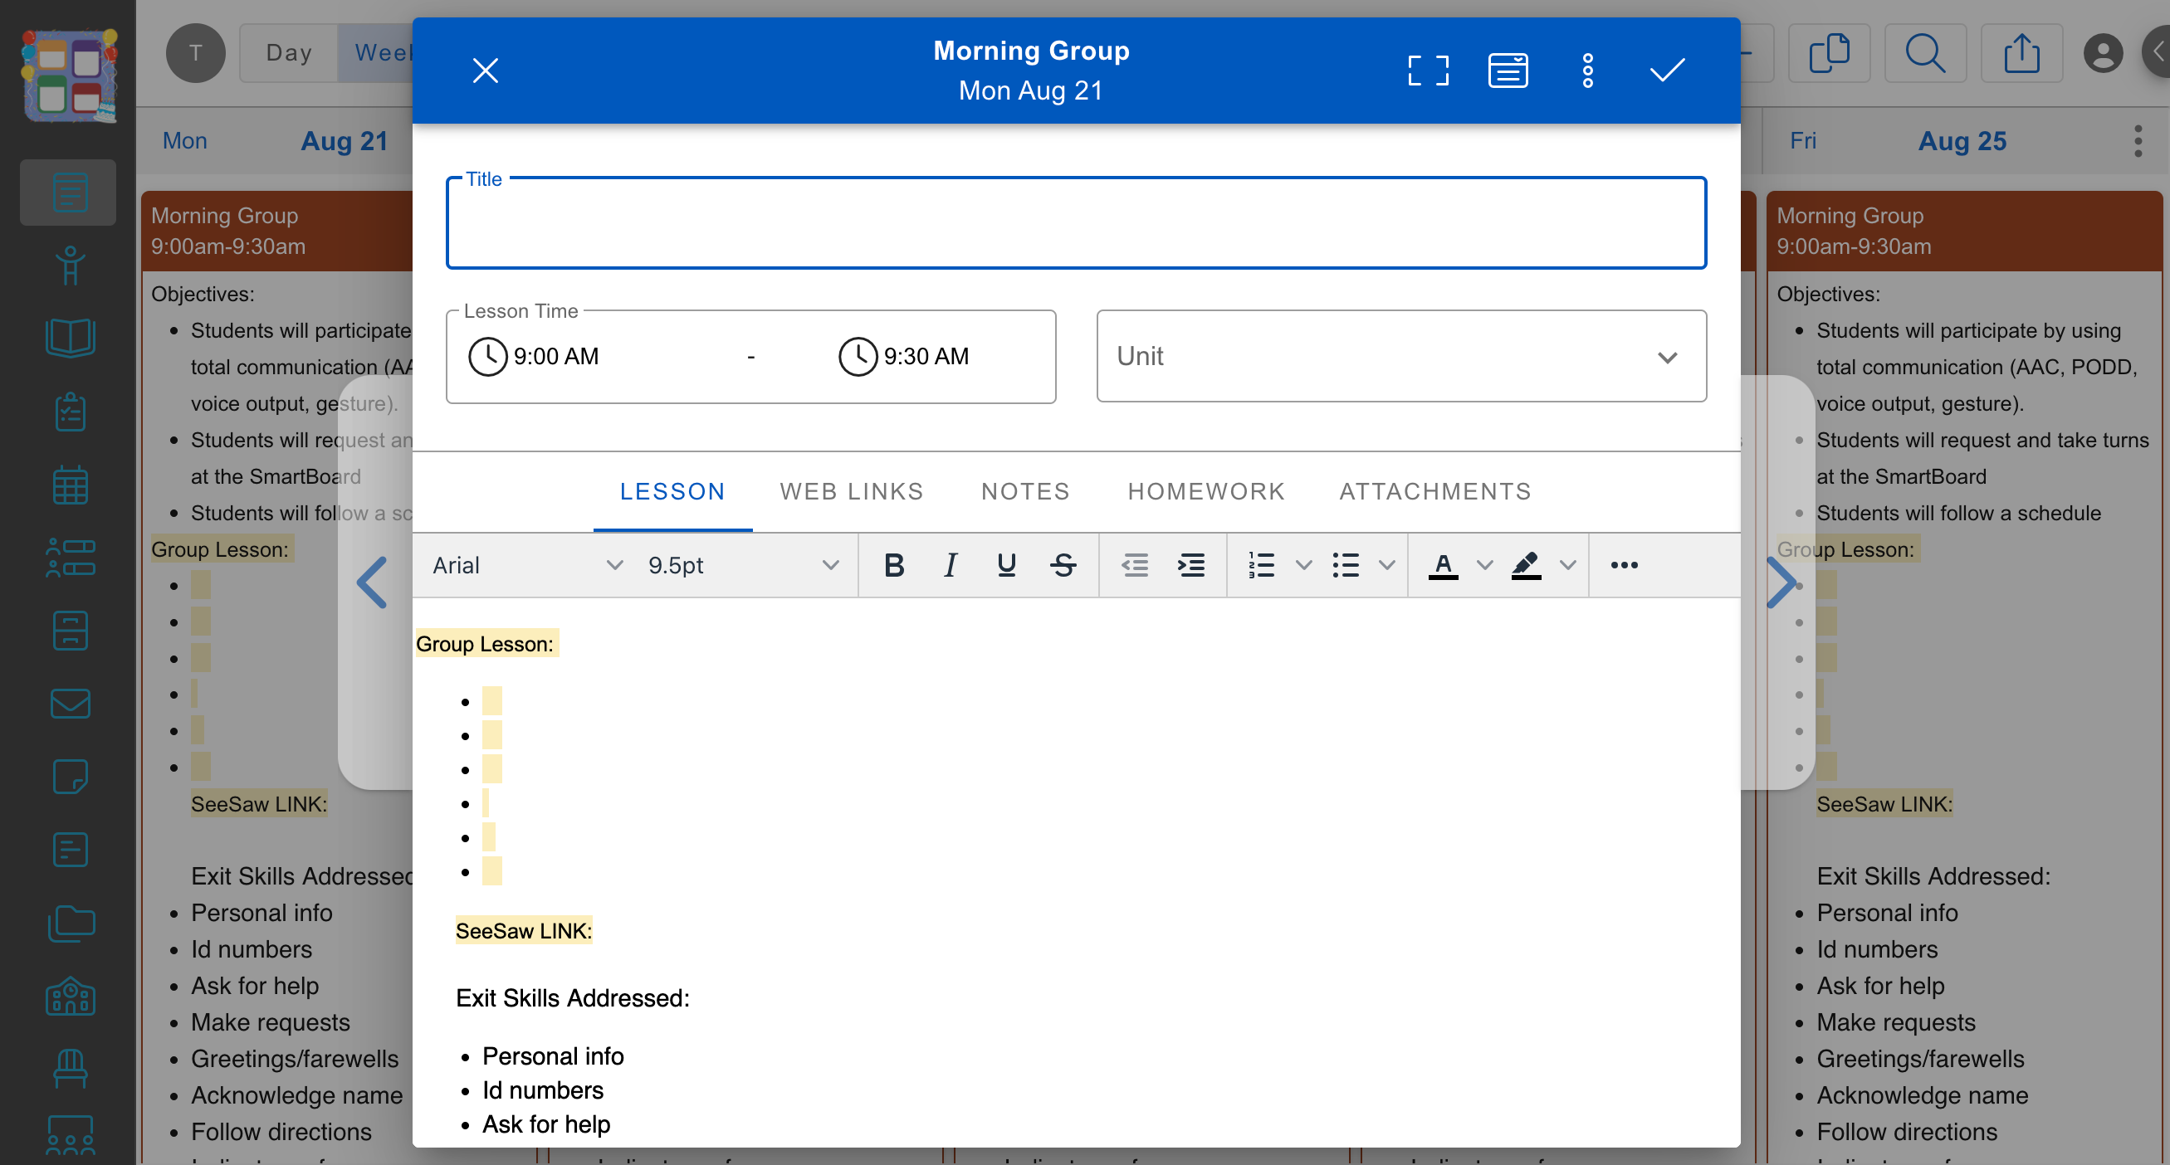
Task: Show more toolbar options ellipsis
Action: pyautogui.click(x=1623, y=565)
